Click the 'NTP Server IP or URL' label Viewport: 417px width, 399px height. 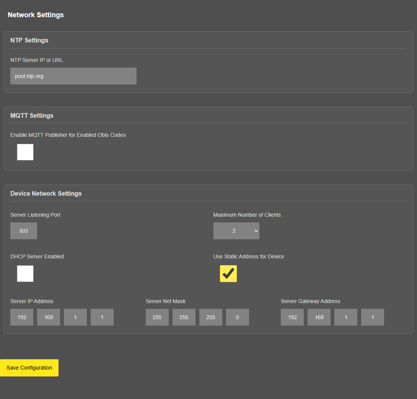[37, 60]
